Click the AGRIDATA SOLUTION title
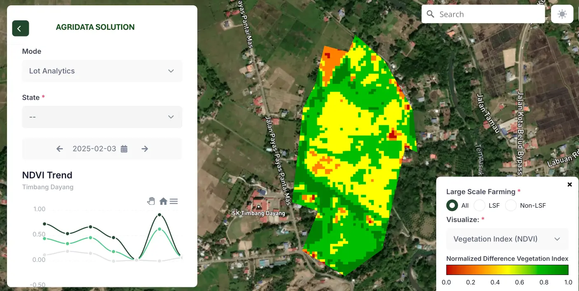This screenshot has height=291, width=579. click(95, 27)
